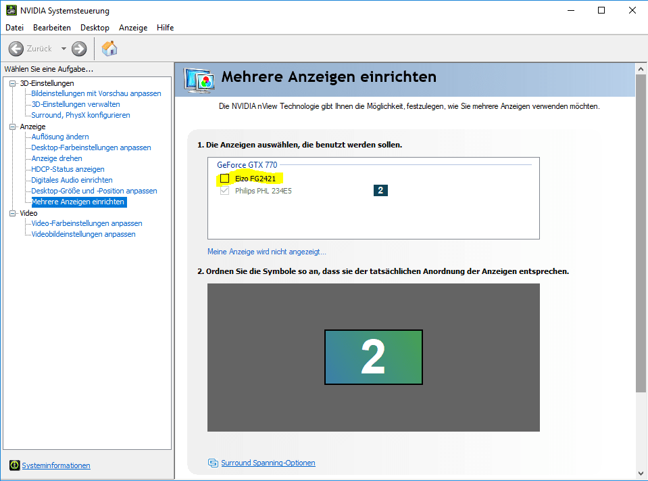The width and height of the screenshot is (648, 481).
Task: Click the Back arrow button
Action: pyautogui.click(x=16, y=49)
